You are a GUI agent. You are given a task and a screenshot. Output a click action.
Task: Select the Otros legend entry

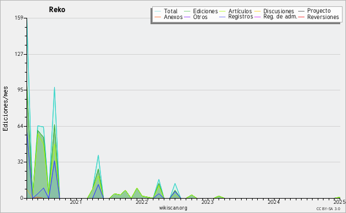(200, 17)
